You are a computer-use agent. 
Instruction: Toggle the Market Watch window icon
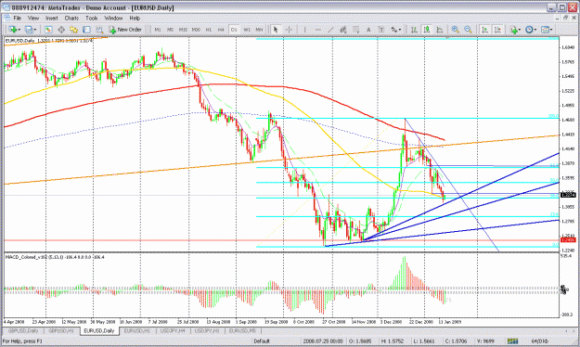(48, 30)
